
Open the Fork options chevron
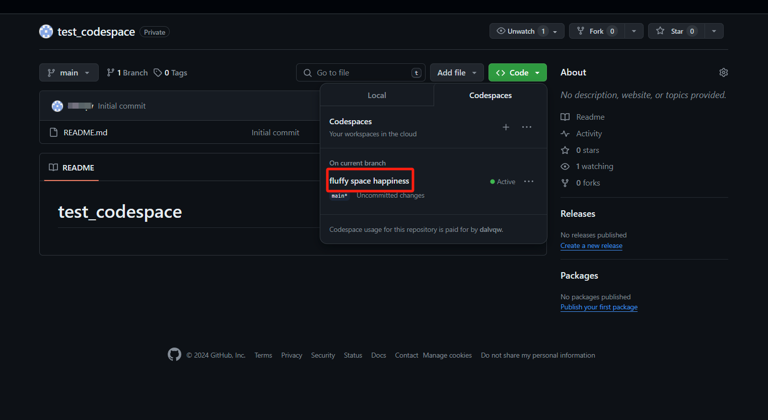pyautogui.click(x=635, y=31)
